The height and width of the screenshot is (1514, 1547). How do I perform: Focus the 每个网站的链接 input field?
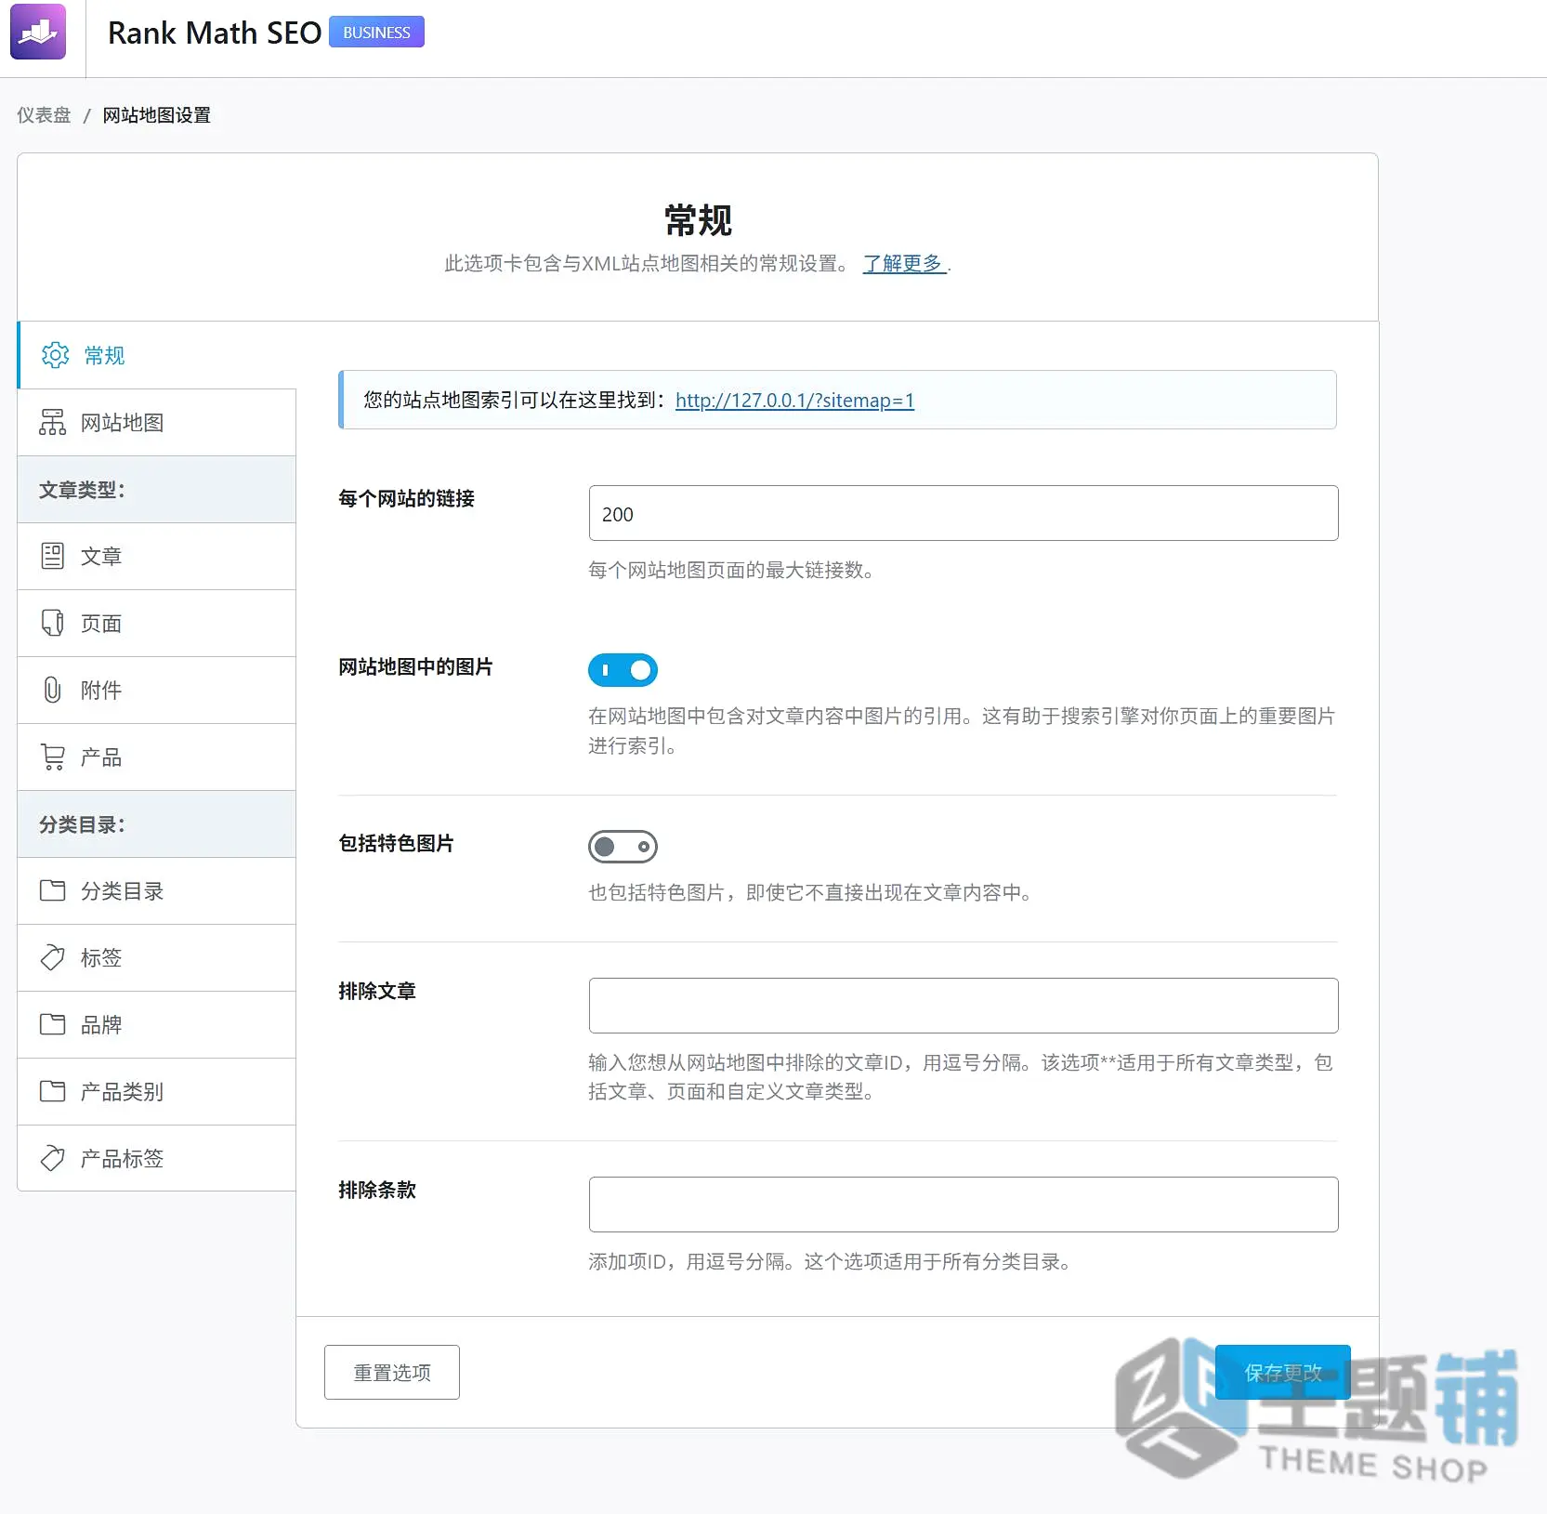tap(964, 513)
